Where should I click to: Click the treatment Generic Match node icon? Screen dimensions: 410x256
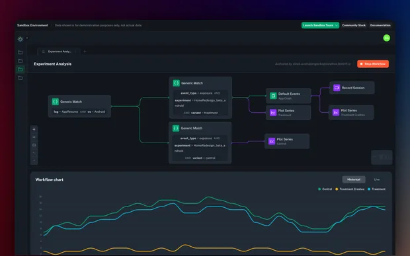pyautogui.click(x=177, y=83)
